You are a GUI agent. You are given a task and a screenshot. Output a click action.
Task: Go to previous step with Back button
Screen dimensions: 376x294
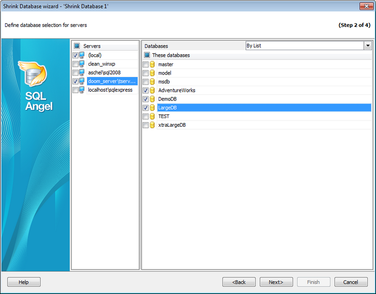[239, 282]
